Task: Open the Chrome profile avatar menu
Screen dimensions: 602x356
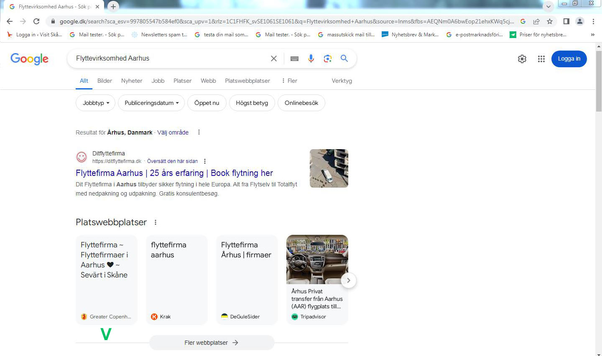Action: click(x=580, y=21)
